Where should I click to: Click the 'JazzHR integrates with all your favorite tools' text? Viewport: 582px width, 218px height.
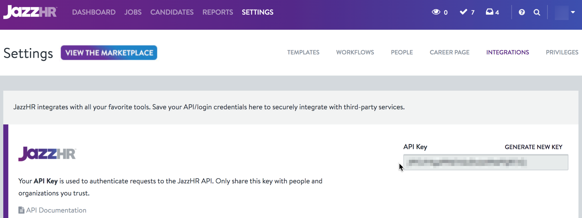click(x=209, y=107)
